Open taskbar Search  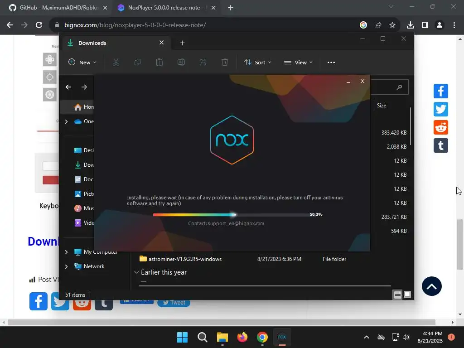[x=203, y=337]
